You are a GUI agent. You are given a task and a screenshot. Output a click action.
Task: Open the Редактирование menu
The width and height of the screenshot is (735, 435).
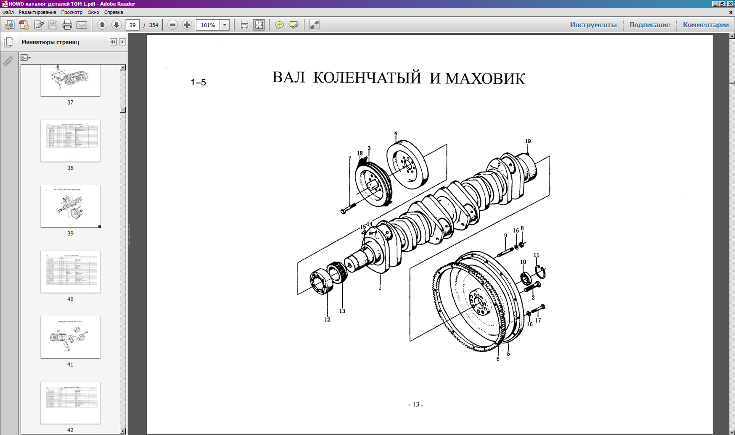pyautogui.click(x=37, y=13)
